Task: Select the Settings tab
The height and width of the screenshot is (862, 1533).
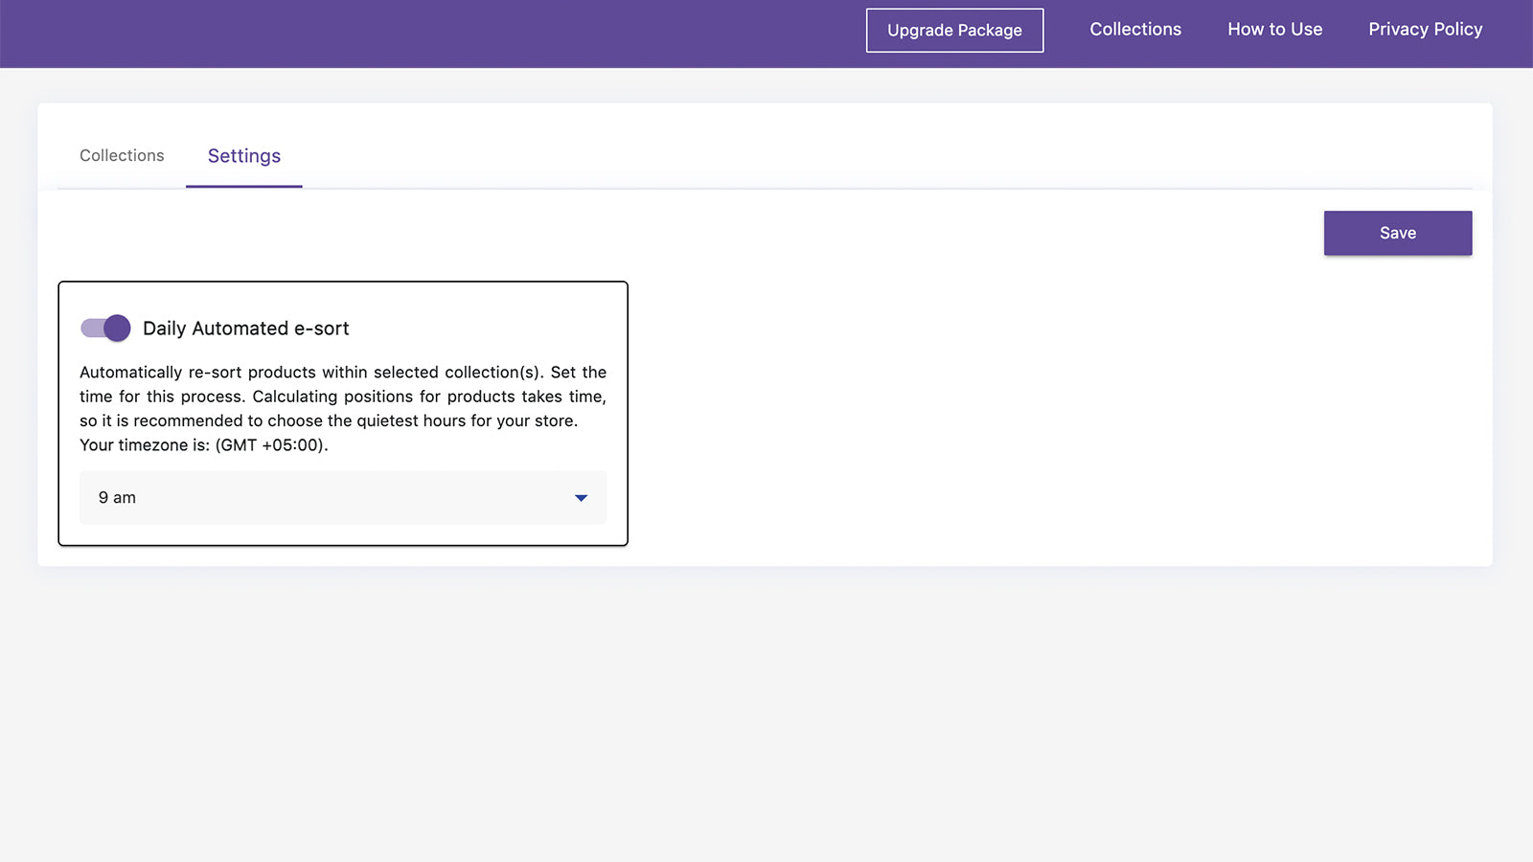Action: pos(243,155)
